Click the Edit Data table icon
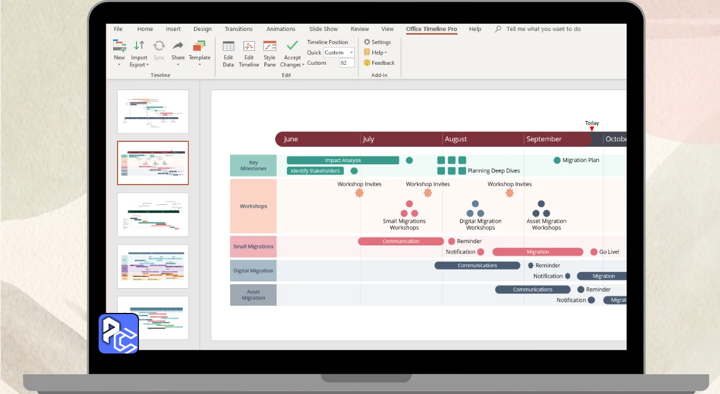The height and width of the screenshot is (394, 720). [228, 47]
